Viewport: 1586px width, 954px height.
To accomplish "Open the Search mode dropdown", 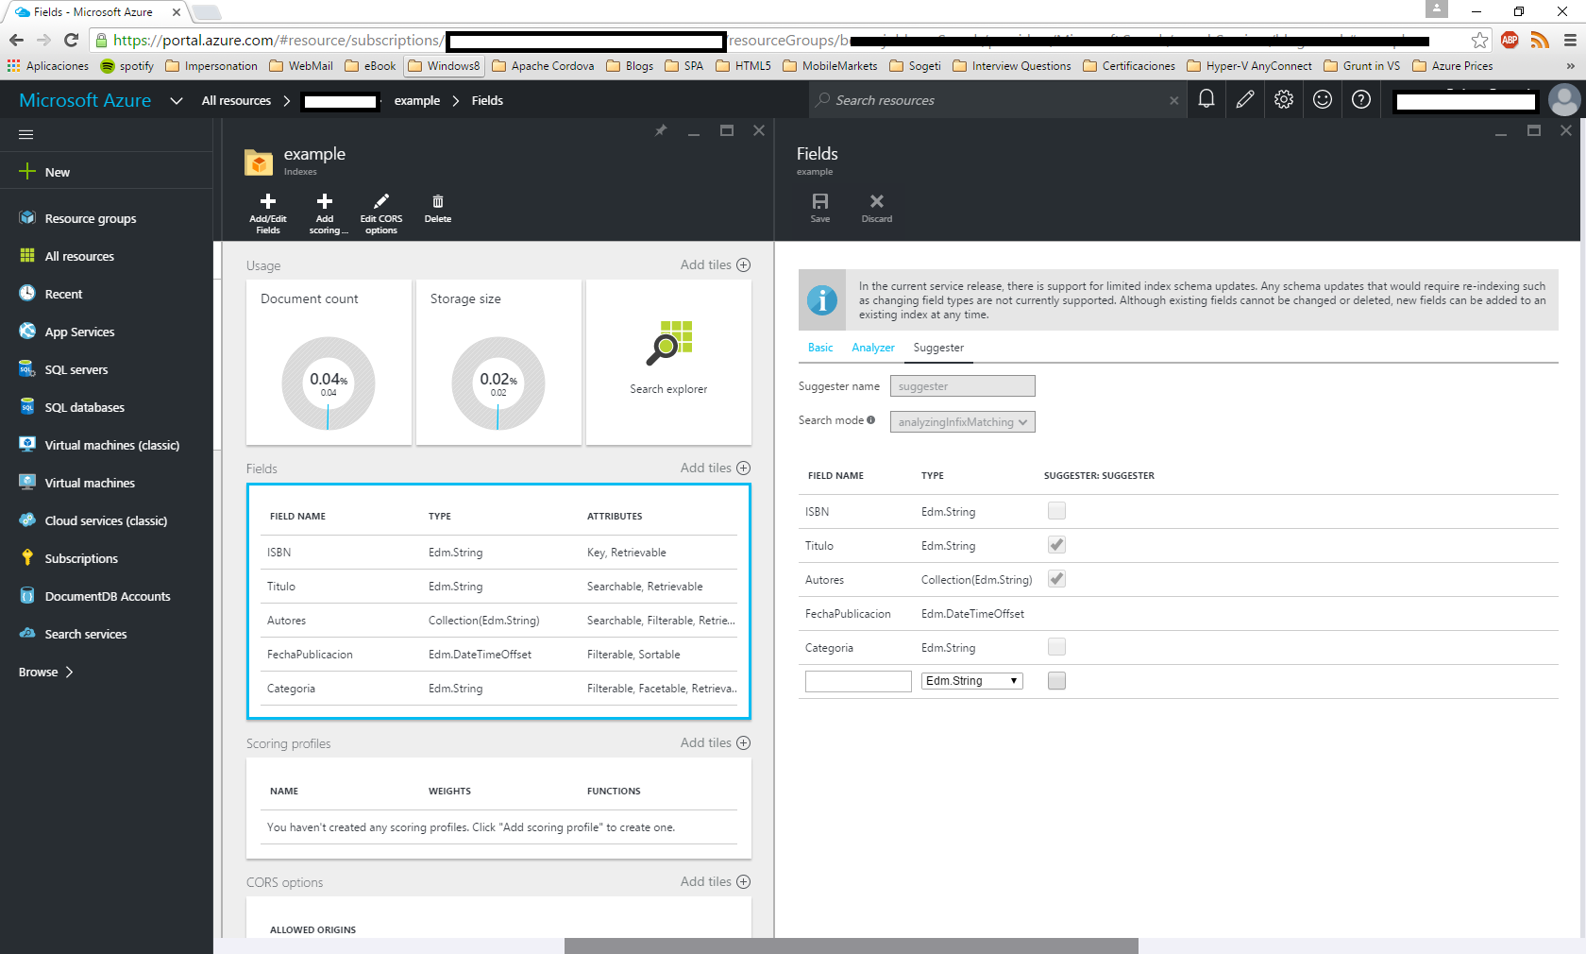I will pos(962,421).
